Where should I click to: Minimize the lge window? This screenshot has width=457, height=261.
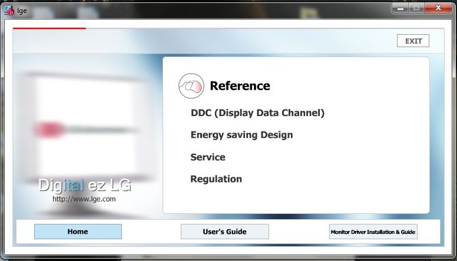[x=400, y=8]
